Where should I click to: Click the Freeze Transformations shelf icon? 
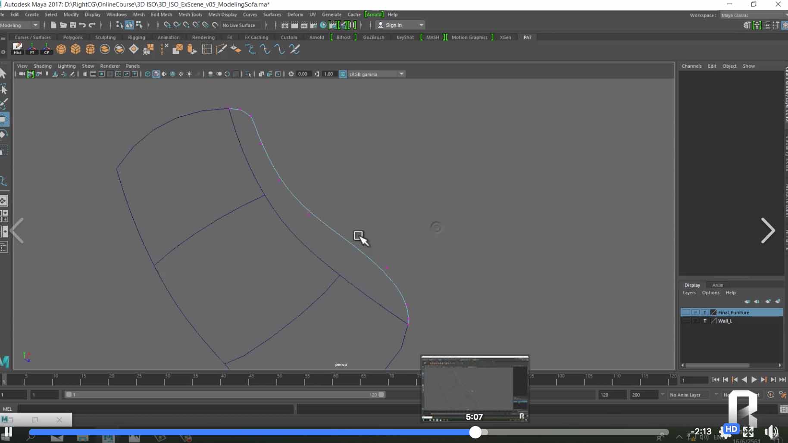point(32,49)
